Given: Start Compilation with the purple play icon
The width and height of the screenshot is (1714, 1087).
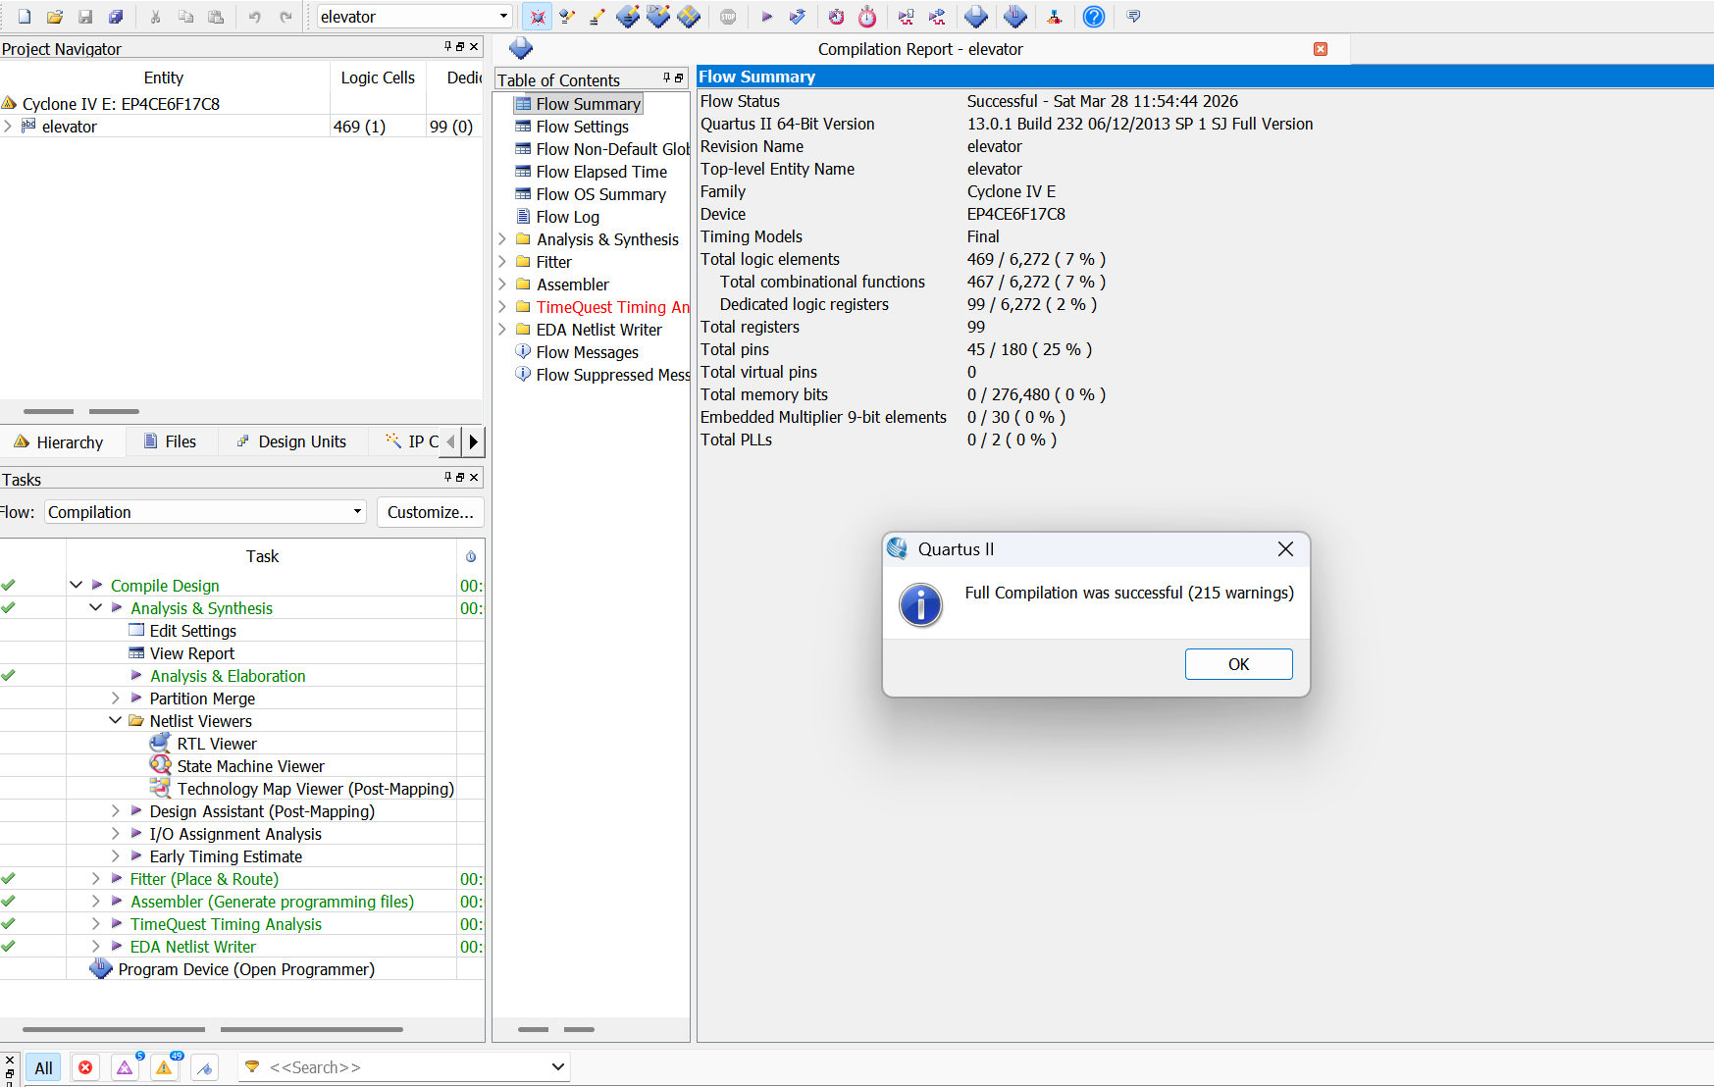Looking at the screenshot, I should tap(766, 17).
